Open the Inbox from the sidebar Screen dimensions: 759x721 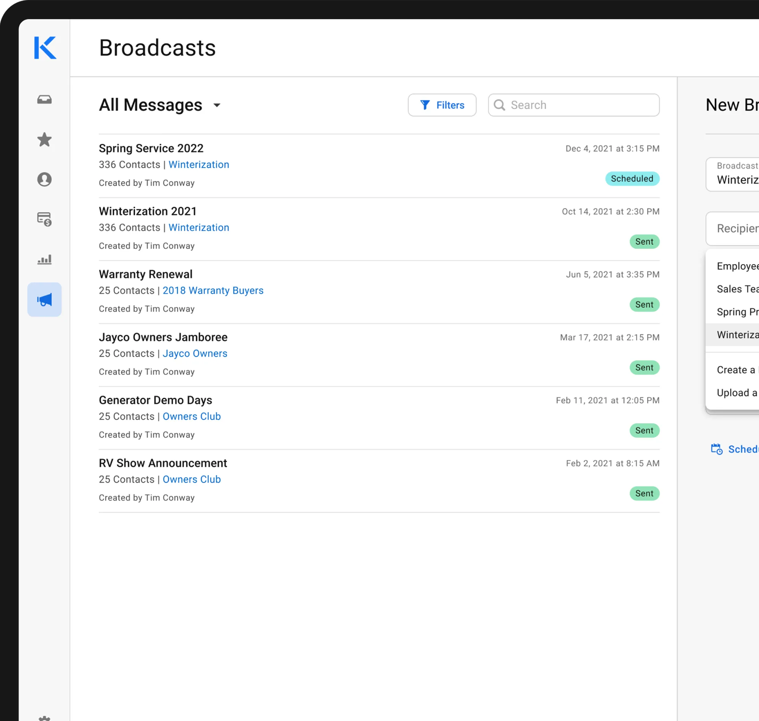click(44, 99)
